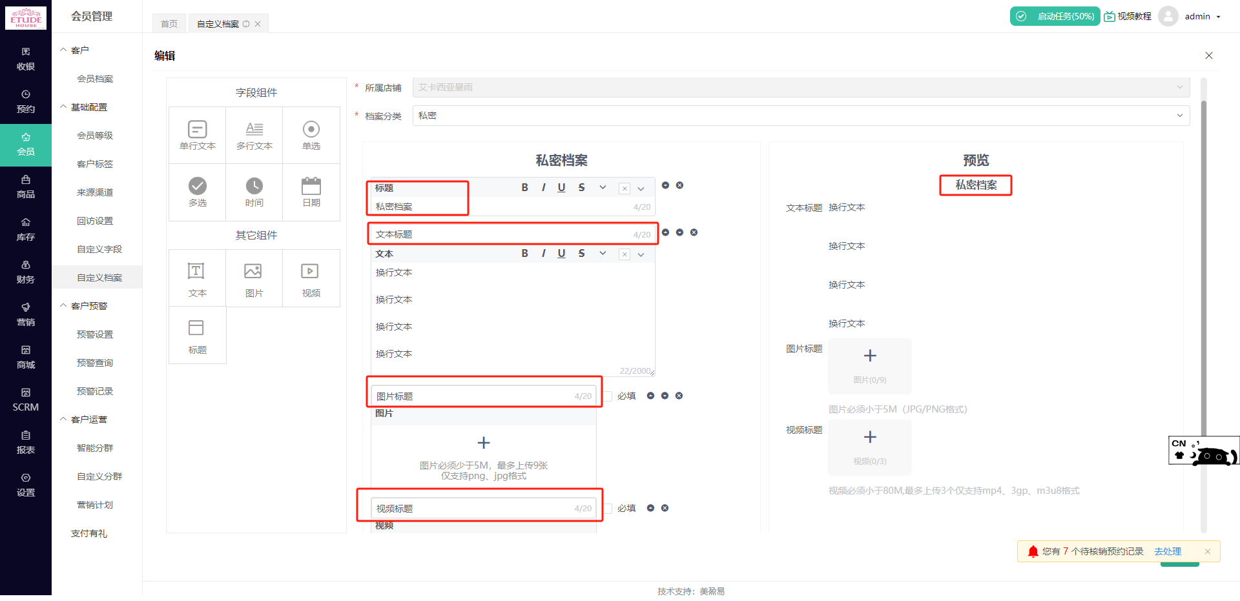Toggle bold formatting on the title field
The height and width of the screenshot is (601, 1240).
[524, 187]
